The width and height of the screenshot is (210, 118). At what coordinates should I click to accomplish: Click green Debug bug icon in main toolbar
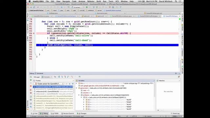87,7
